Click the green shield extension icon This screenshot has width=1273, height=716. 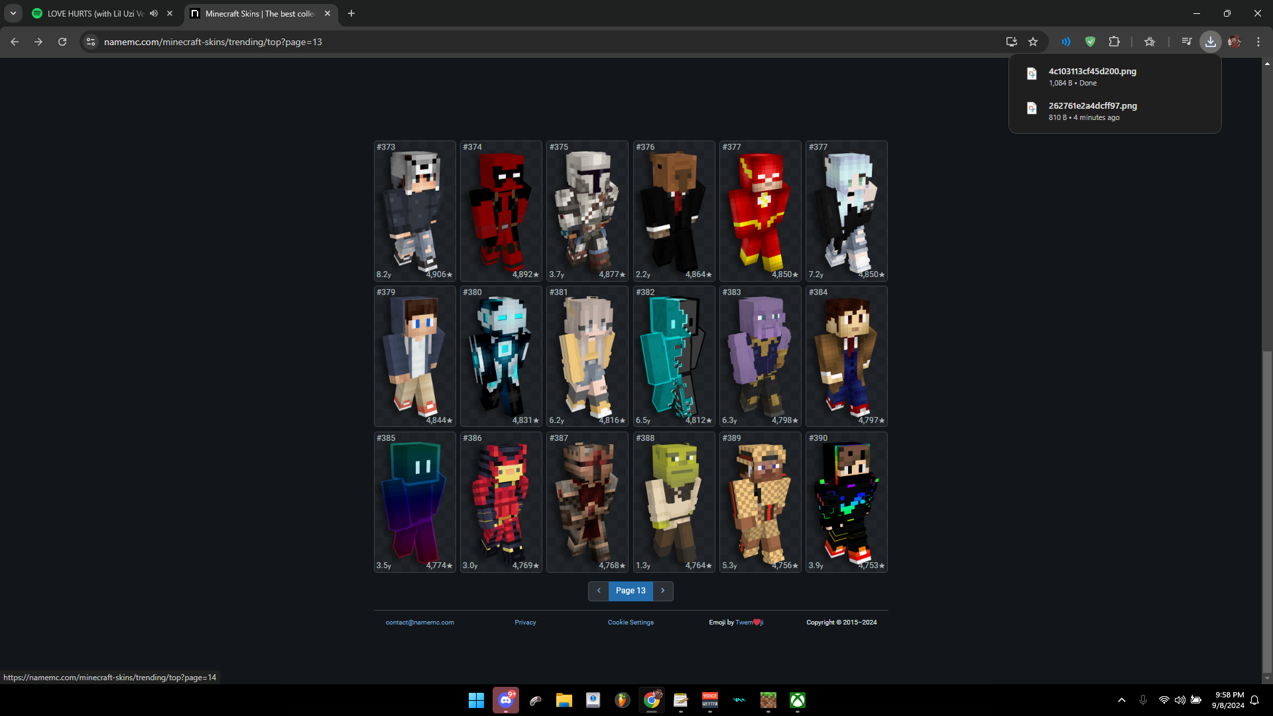pos(1090,42)
